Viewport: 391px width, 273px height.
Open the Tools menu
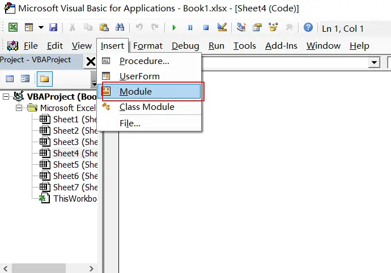click(245, 46)
